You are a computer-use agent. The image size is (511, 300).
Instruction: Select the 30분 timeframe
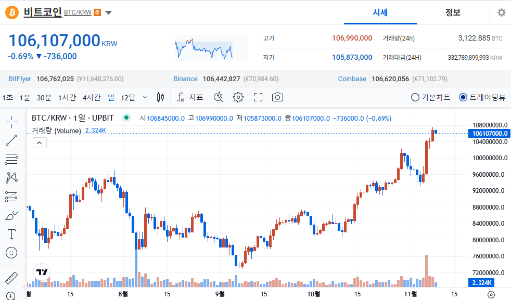coord(44,97)
